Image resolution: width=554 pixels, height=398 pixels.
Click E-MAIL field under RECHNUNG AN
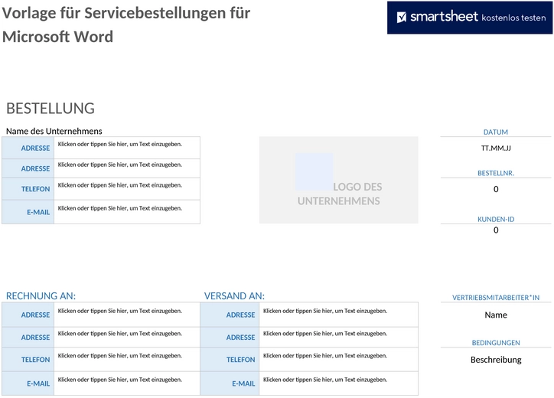coord(127,383)
